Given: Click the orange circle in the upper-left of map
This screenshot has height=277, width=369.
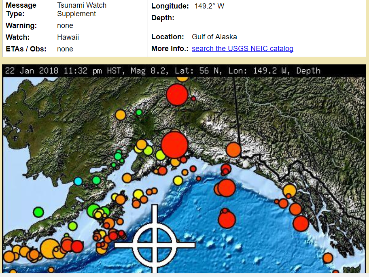Looking at the screenshot, I should 120,115.
